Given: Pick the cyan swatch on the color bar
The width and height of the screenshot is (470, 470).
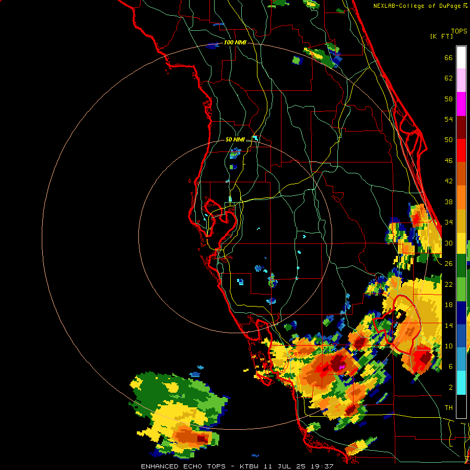Looking at the screenshot, I should (x=461, y=383).
